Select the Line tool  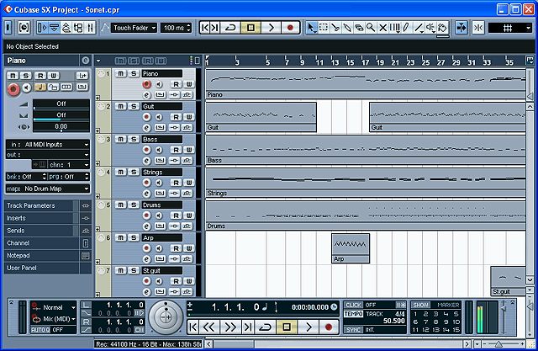click(419, 28)
